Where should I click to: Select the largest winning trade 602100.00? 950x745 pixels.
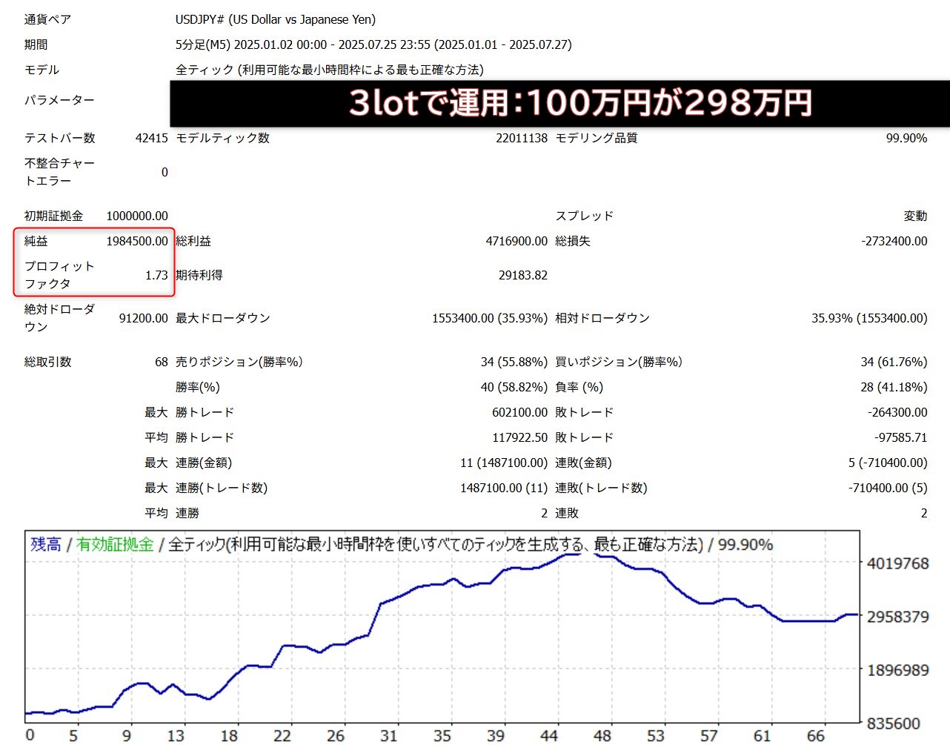point(519,412)
